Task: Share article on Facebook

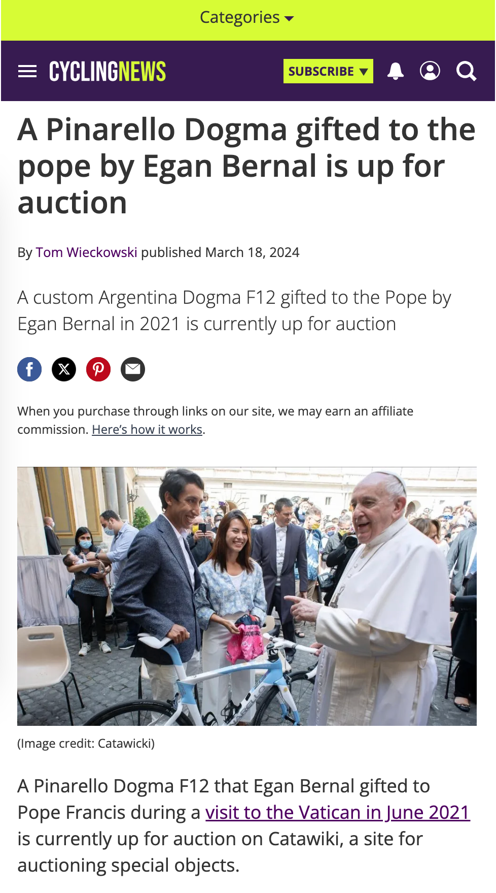Action: pyautogui.click(x=29, y=369)
